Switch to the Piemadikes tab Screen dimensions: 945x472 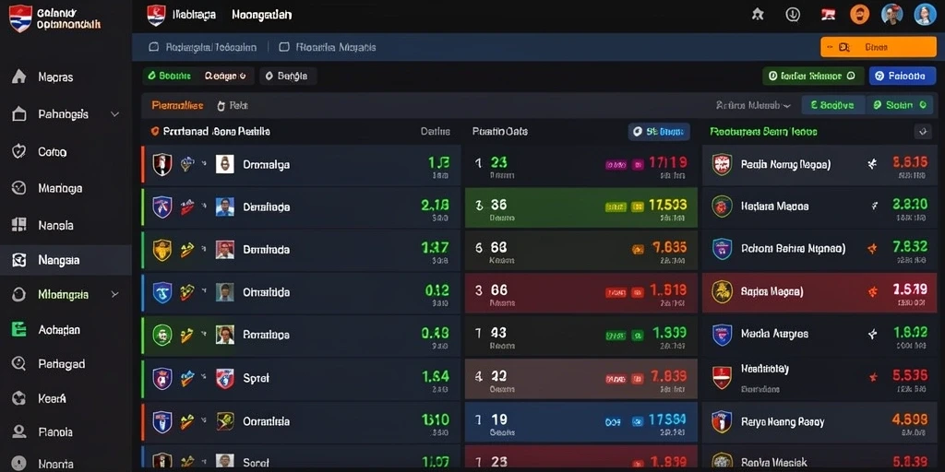click(x=177, y=105)
